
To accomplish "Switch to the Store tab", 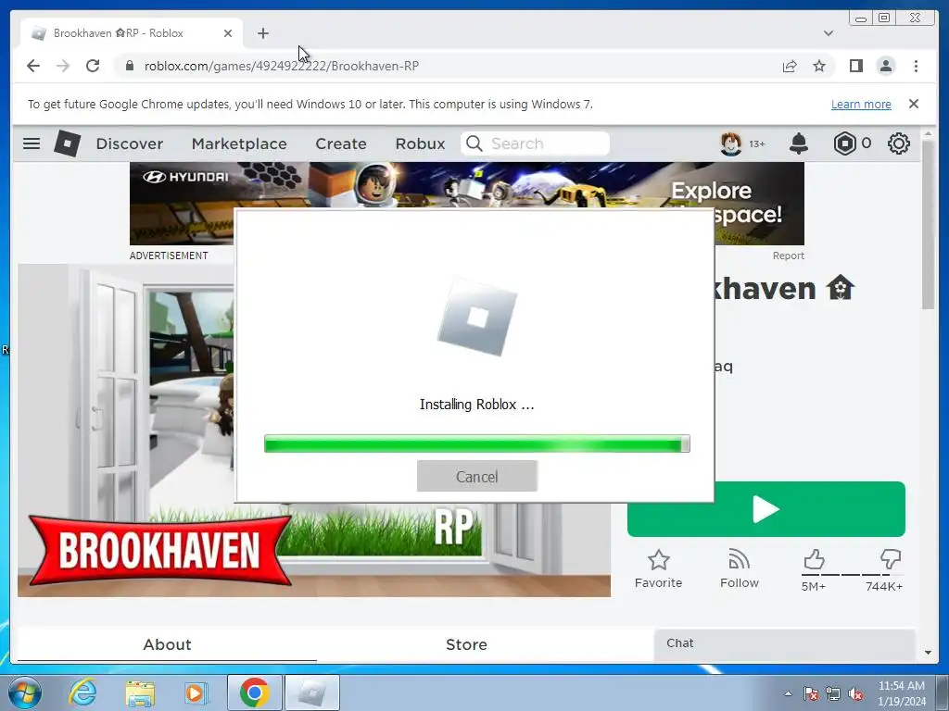I will pyautogui.click(x=466, y=644).
